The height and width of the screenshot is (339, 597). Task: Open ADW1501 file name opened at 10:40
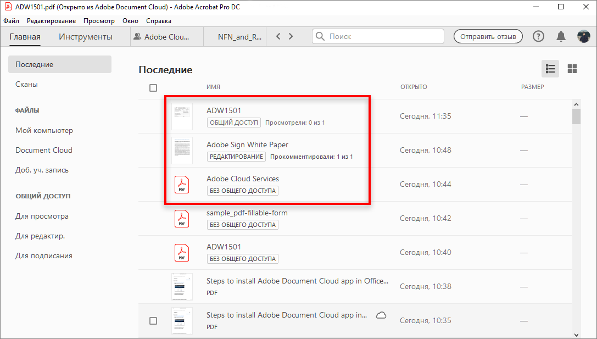(224, 247)
